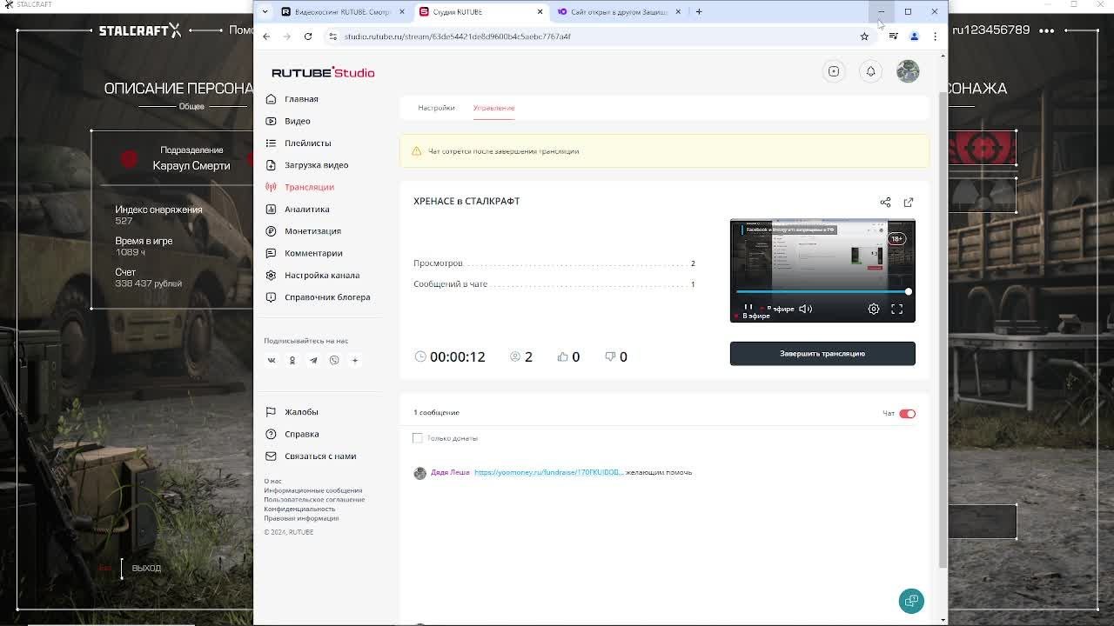The width and height of the screenshot is (1114, 626).
Task: Open Плейлисты in the sidebar
Action: click(x=307, y=143)
